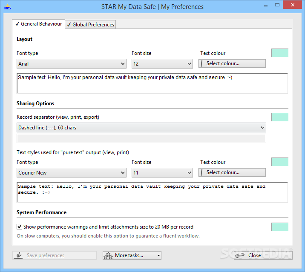Click the "Text styles used for pure text" label
The width and height of the screenshot is (305, 272).
(73, 152)
